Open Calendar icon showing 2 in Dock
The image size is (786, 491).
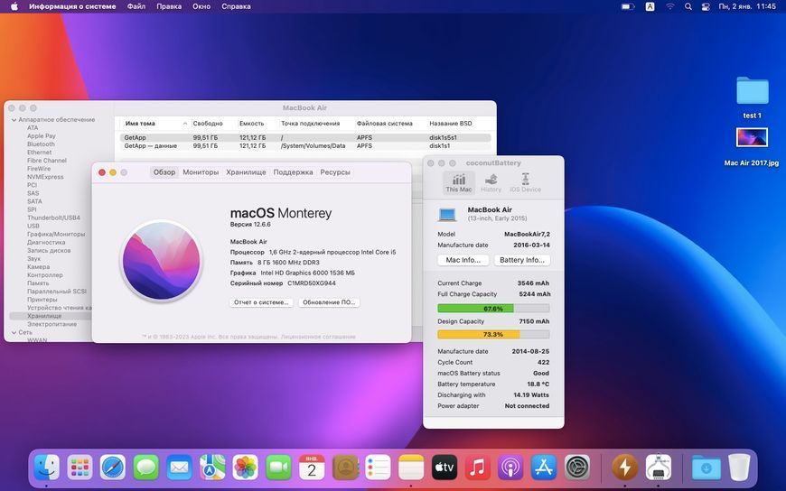pos(312,468)
